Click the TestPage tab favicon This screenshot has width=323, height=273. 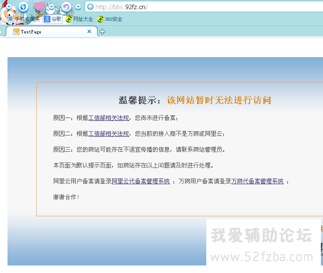(16, 32)
